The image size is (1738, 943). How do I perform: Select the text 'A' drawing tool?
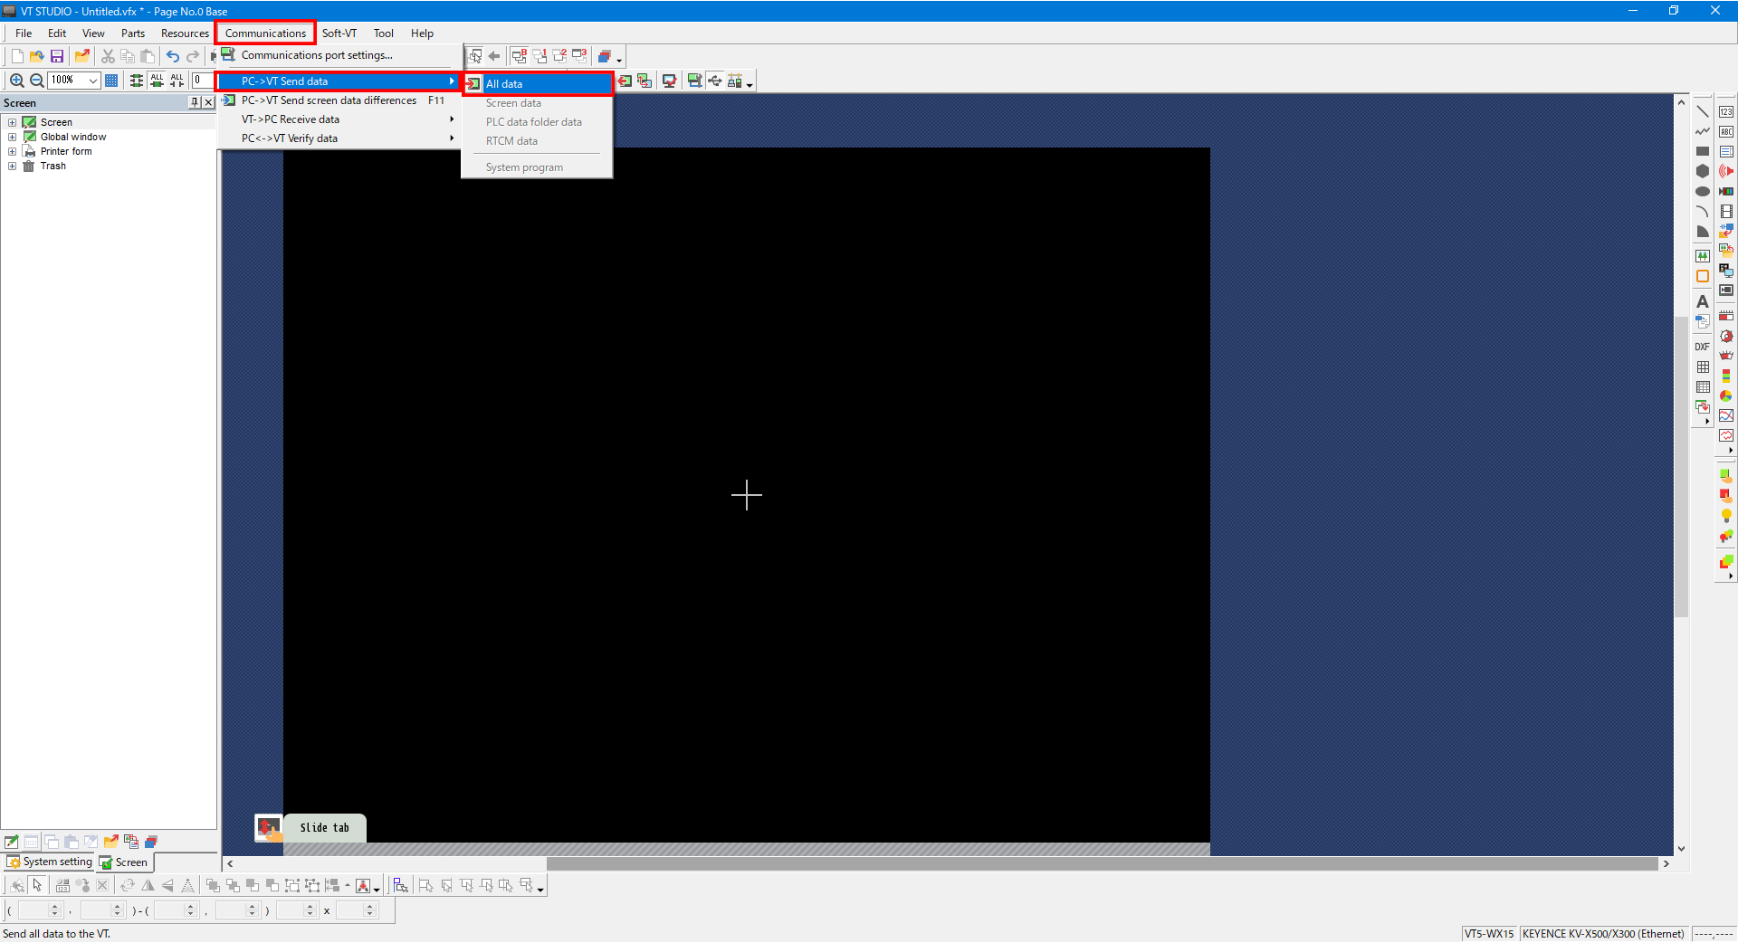(1702, 301)
